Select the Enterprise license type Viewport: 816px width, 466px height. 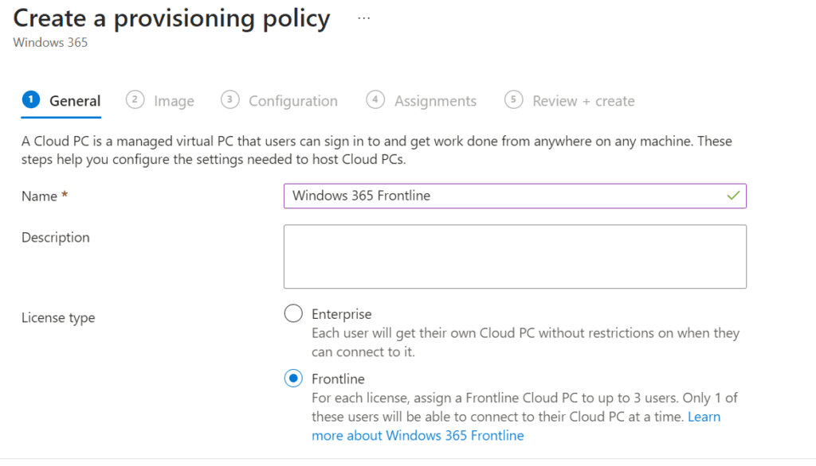point(293,313)
